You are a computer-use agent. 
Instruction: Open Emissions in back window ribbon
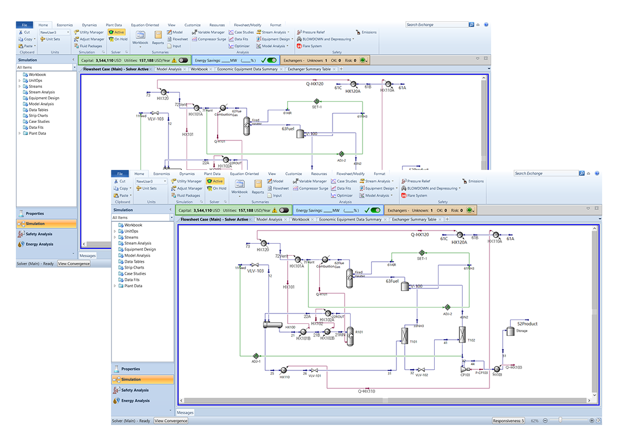[366, 32]
